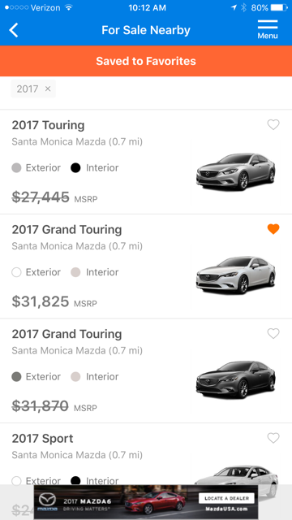Open white Grand Touring car image

[x=235, y=275]
